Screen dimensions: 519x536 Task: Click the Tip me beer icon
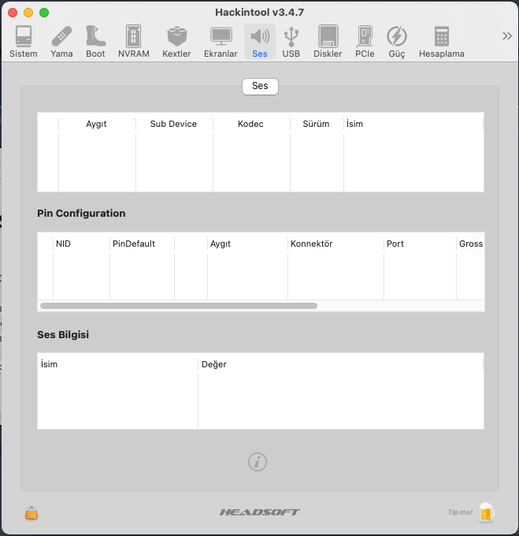[x=486, y=512]
